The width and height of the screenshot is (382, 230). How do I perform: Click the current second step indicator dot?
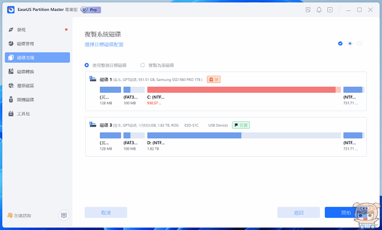[350, 44]
